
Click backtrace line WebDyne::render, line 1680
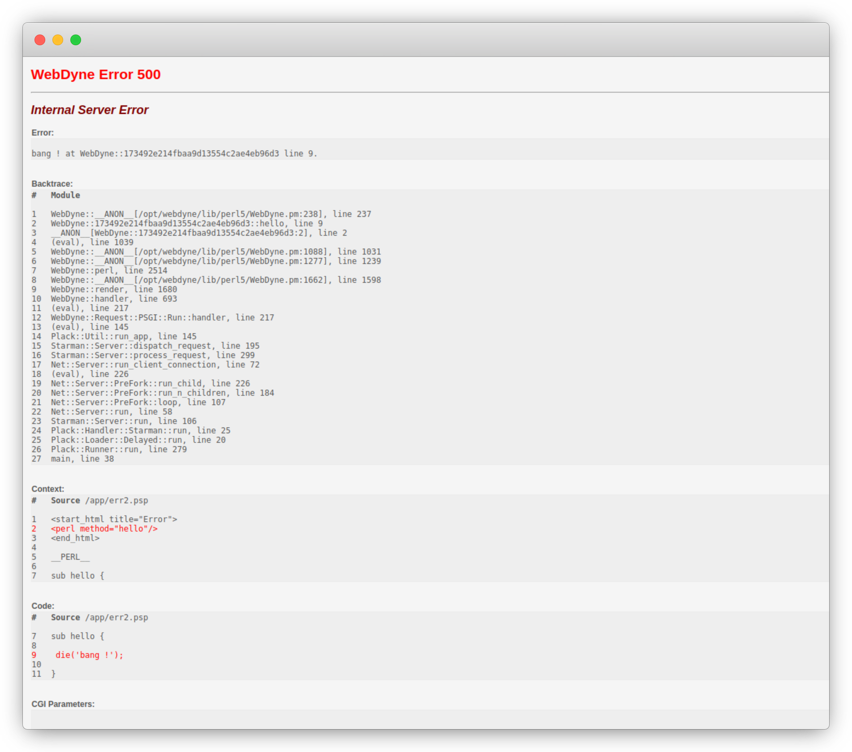click(114, 290)
